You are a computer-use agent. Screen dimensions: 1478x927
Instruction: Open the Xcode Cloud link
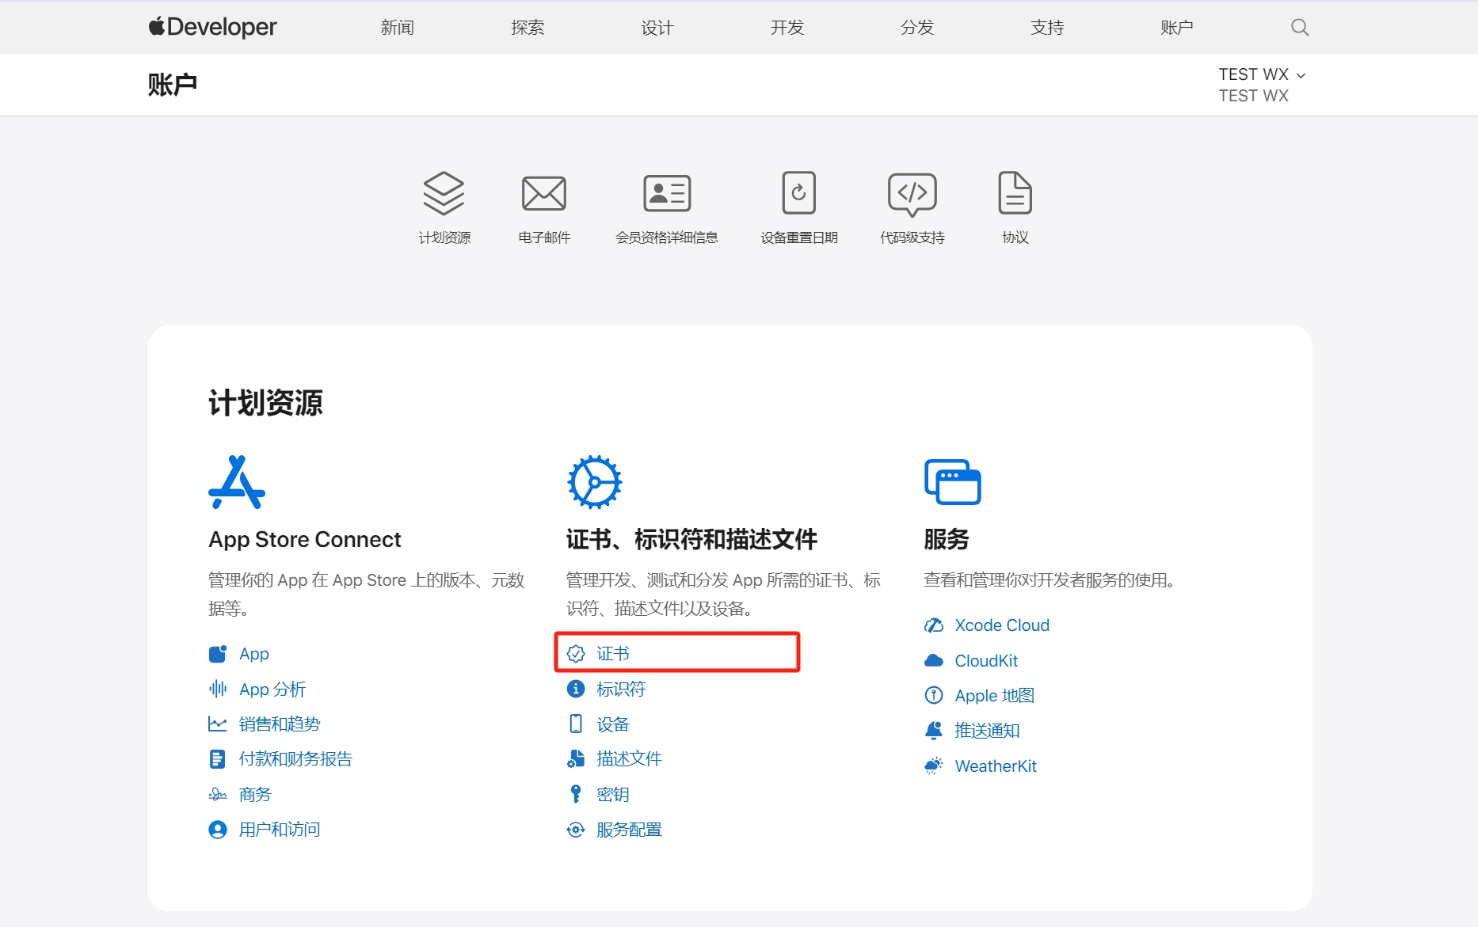pos(1002,625)
